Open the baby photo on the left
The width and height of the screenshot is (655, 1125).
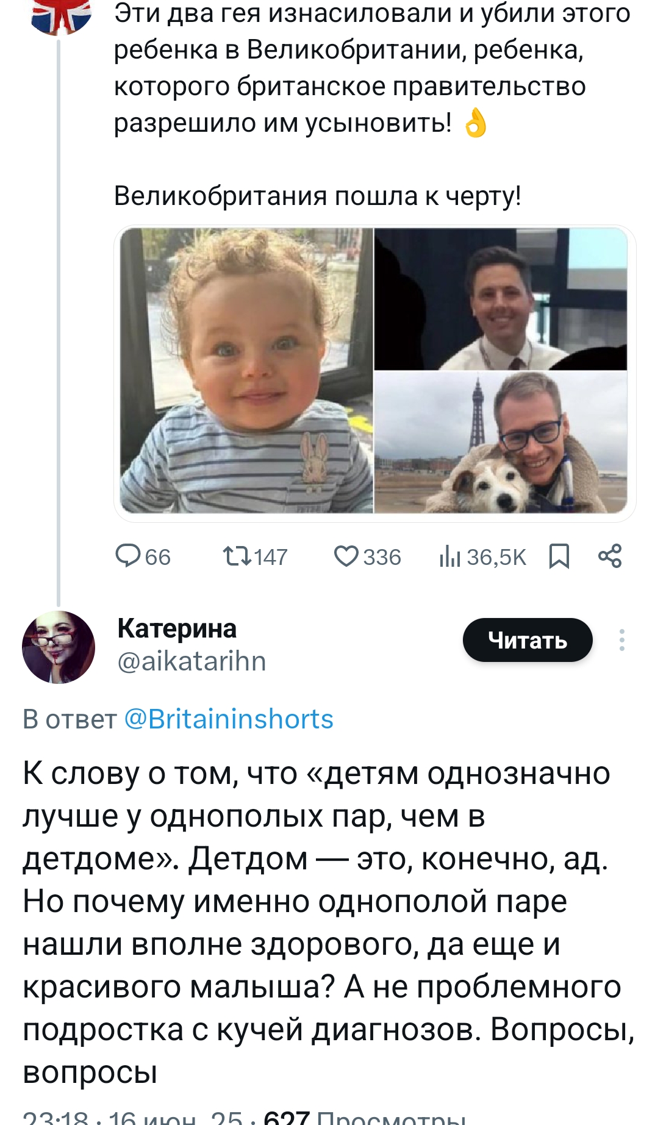pyautogui.click(x=246, y=370)
